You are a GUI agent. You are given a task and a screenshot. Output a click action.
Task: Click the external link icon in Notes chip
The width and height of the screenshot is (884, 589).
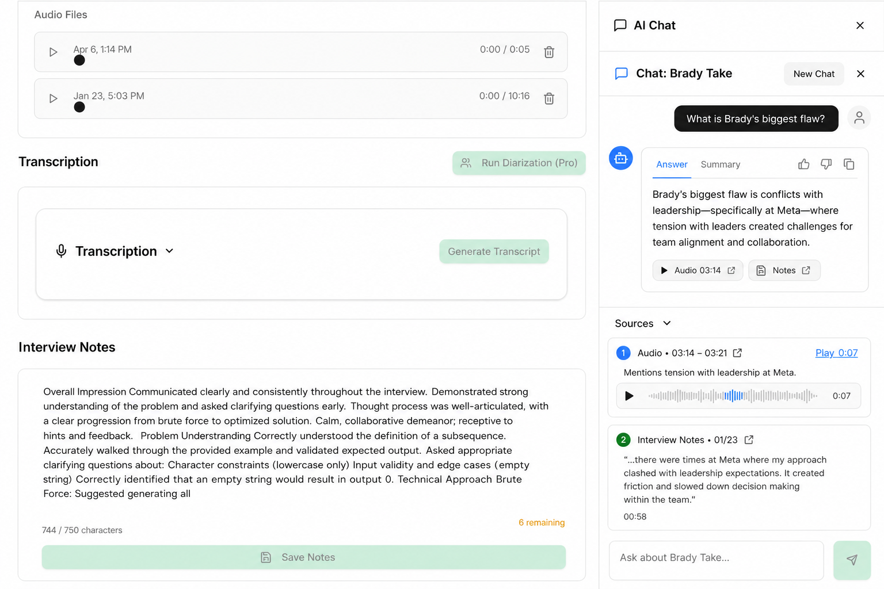coord(806,270)
